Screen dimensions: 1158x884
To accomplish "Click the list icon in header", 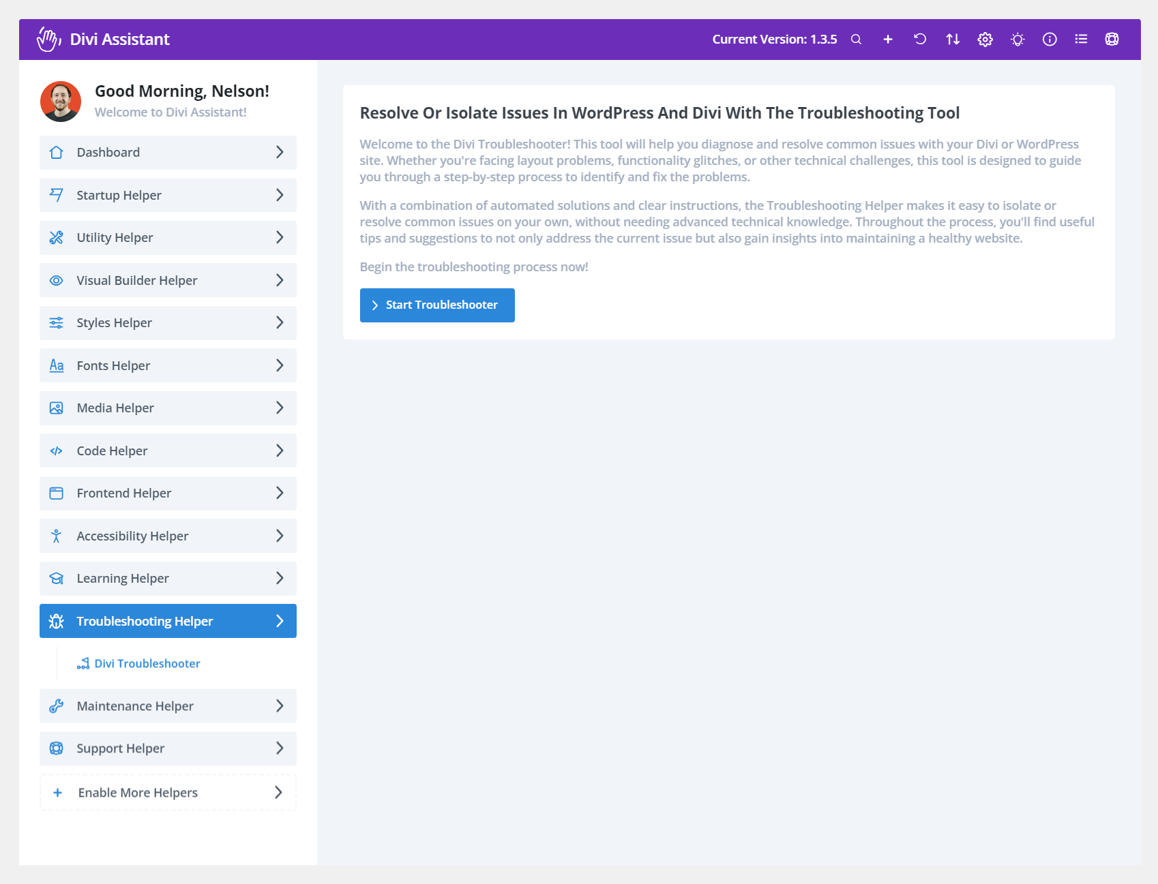I will (x=1081, y=40).
